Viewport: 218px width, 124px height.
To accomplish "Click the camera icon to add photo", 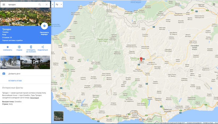I will (x=4, y=74).
